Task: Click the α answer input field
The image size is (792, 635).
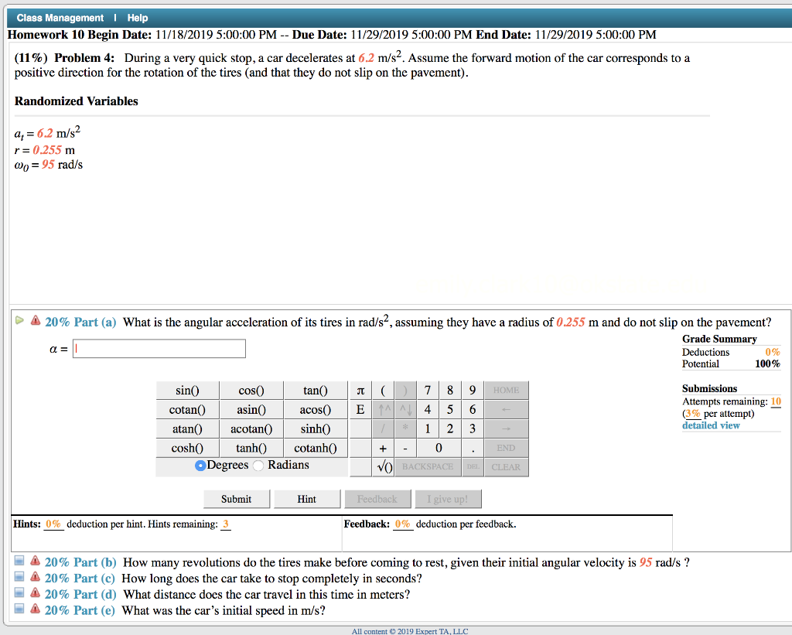Action: 159,348
